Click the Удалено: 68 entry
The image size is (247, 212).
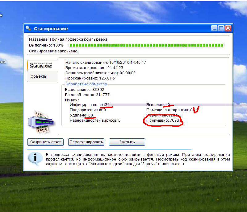pos(82,115)
